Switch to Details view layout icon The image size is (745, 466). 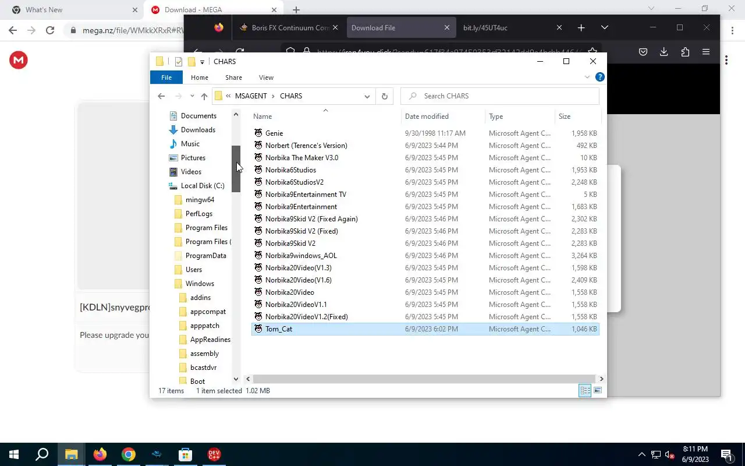point(585,390)
